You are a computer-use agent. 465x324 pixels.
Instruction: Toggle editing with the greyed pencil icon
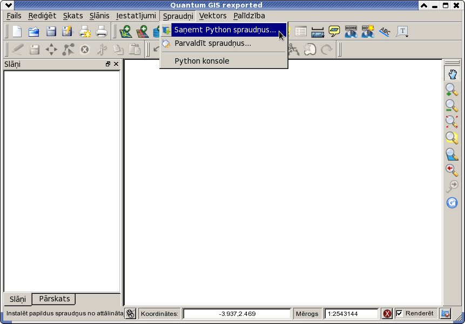(17, 50)
